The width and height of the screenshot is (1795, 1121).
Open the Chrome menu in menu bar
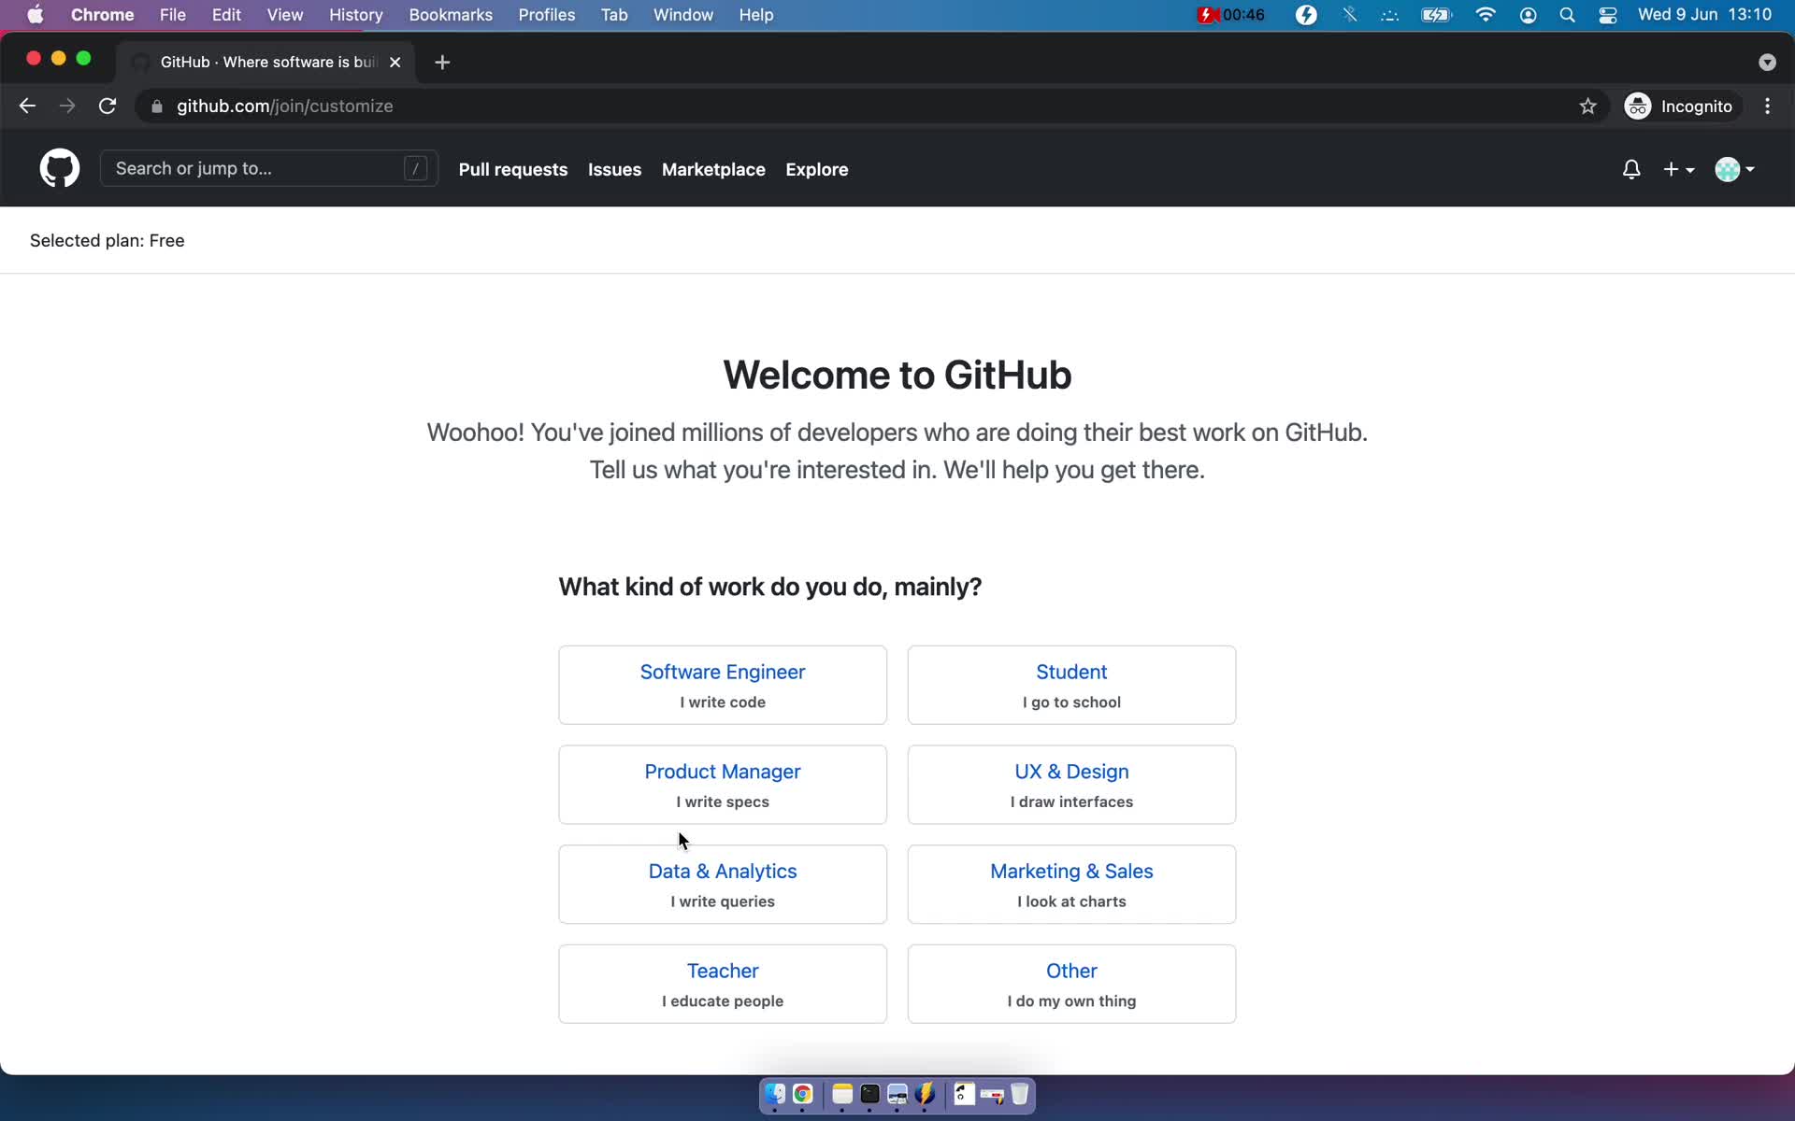pyautogui.click(x=102, y=15)
